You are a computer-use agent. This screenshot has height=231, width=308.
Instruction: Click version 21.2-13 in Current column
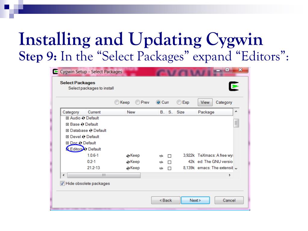click(94, 168)
